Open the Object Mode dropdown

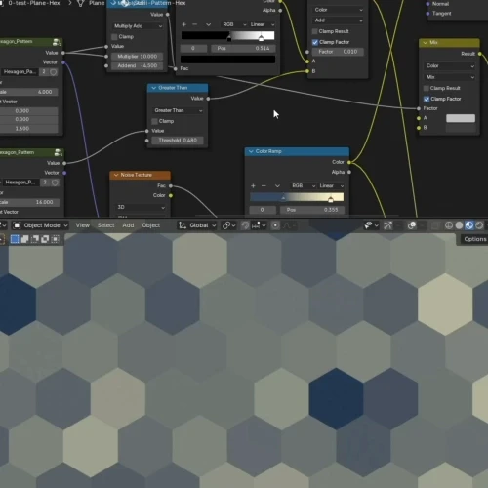(x=40, y=225)
